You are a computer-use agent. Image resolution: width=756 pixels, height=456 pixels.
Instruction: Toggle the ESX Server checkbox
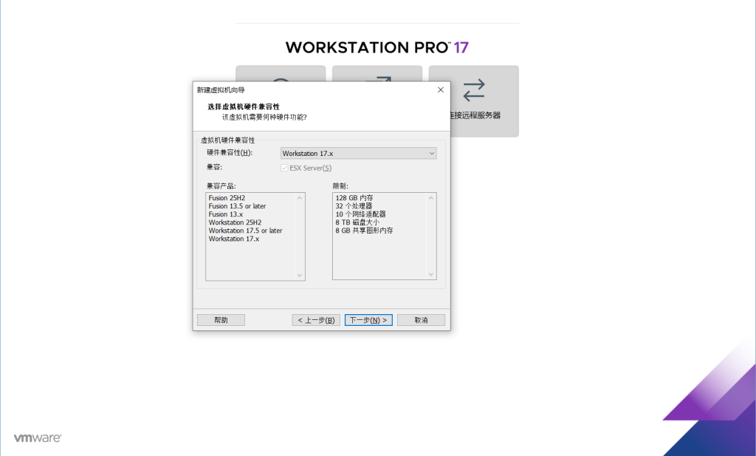coord(285,168)
